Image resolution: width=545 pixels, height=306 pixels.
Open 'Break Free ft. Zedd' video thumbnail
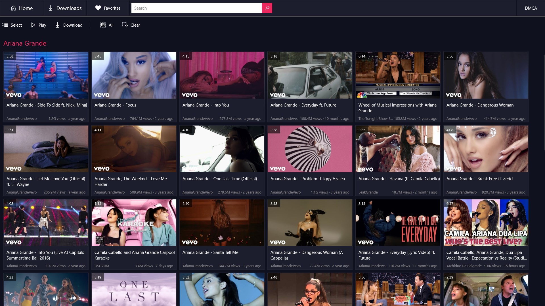[486, 149]
